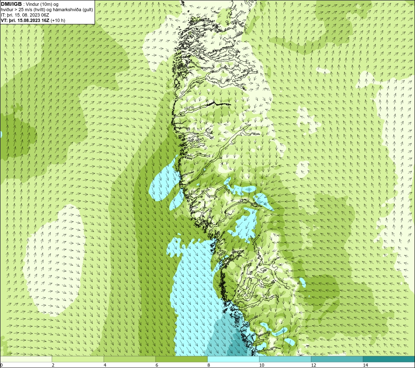Click the 0–2 m/s palest color swatch
Image resolution: width=415 pixels, height=368 pixels.
pyautogui.click(x=26, y=359)
